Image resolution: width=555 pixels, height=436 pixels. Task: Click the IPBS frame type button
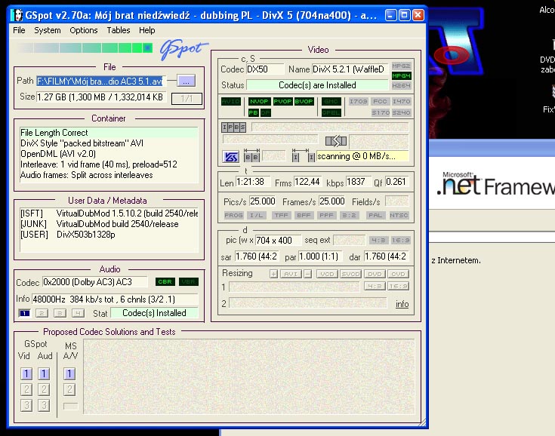233,127
